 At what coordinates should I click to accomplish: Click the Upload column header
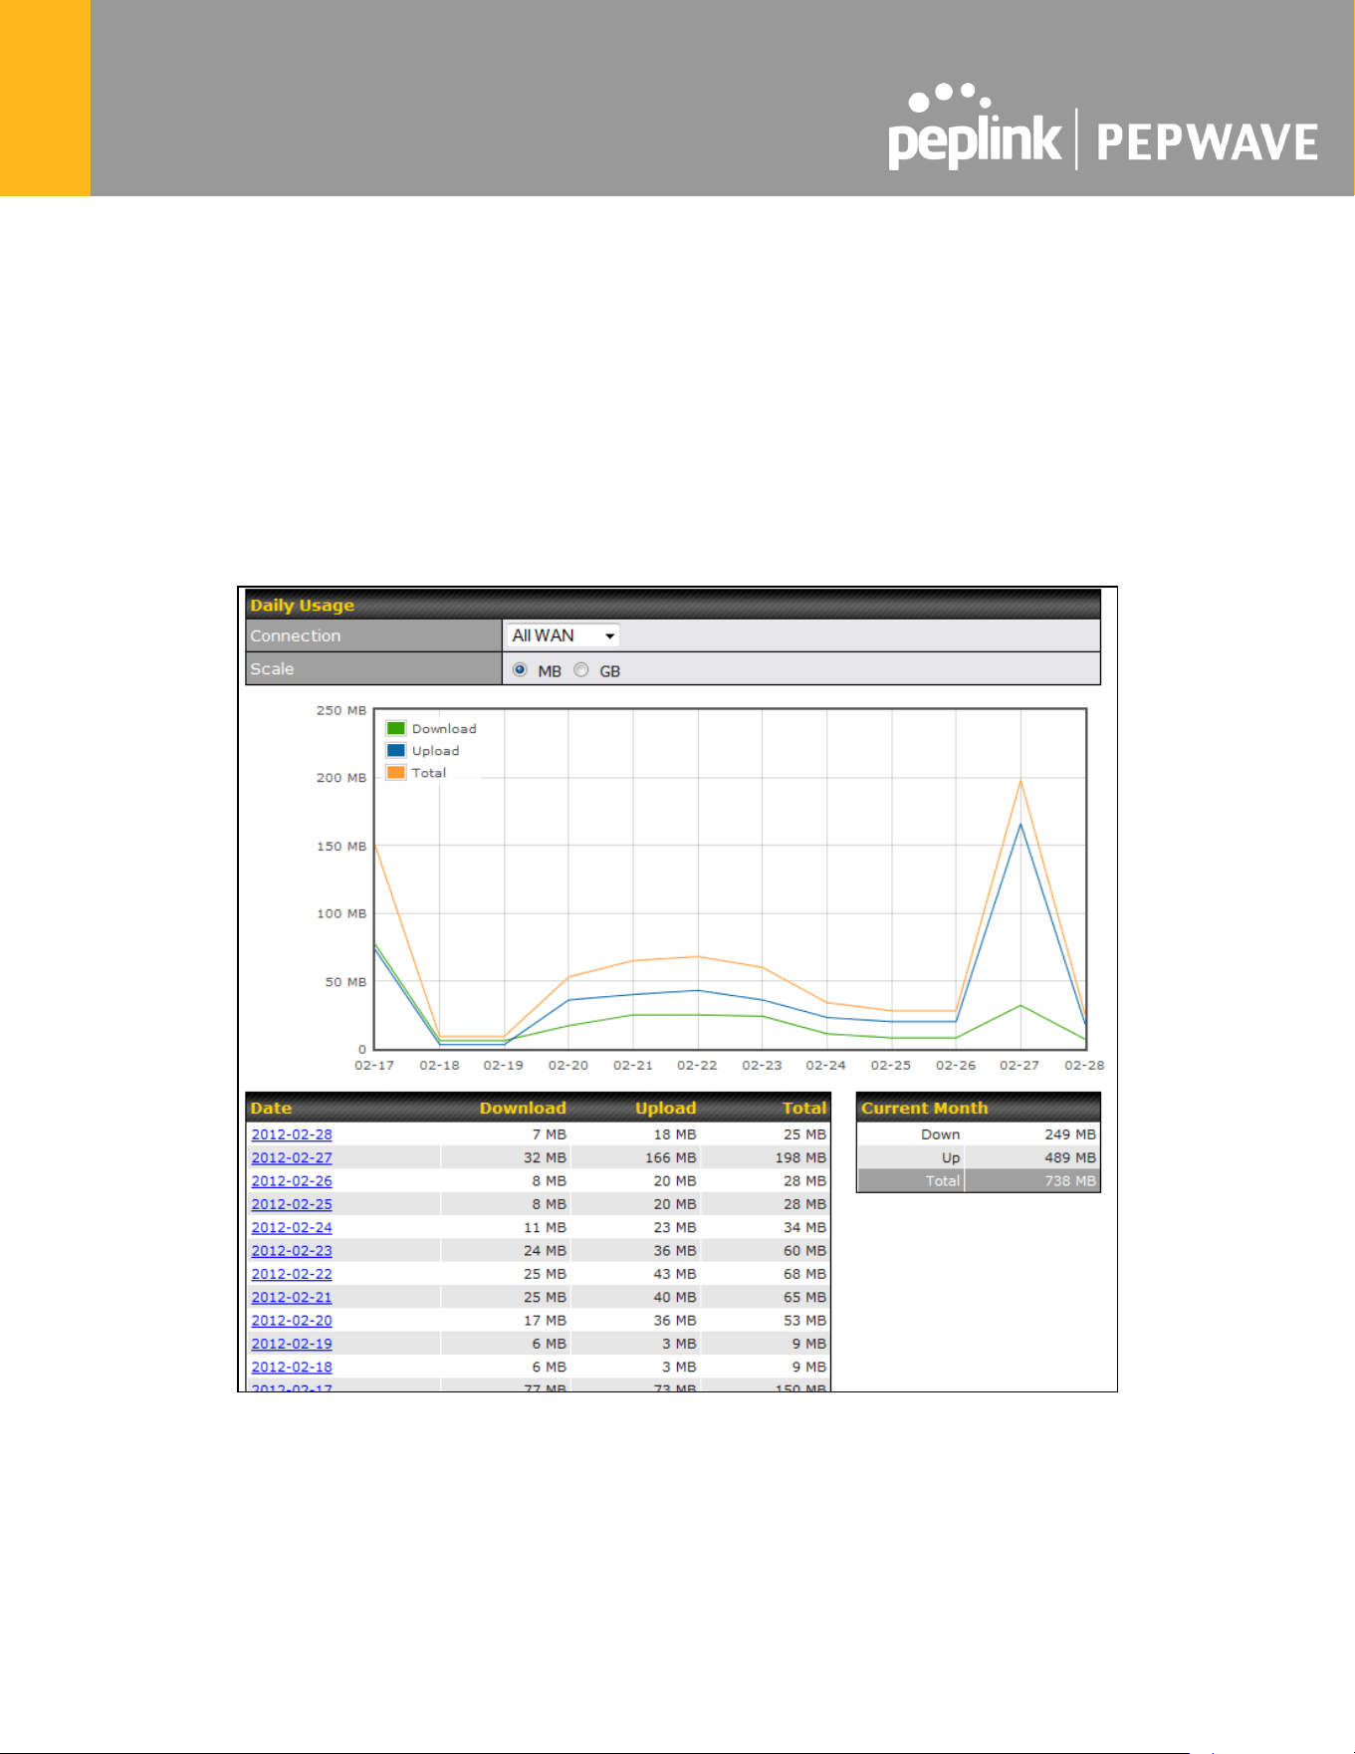[x=666, y=1108]
